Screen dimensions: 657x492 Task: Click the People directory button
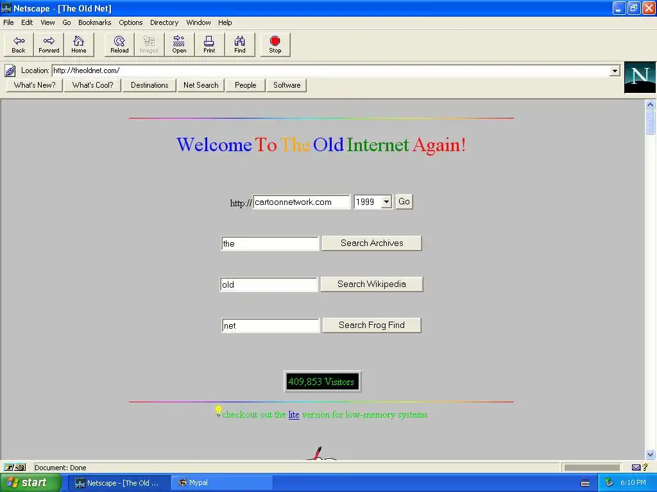[246, 85]
